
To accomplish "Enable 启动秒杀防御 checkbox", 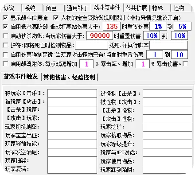I will [x=5, y=36].
